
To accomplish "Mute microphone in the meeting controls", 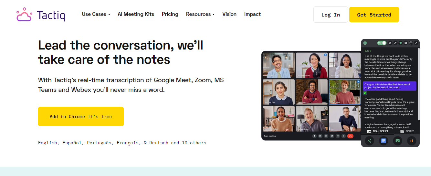I will click(x=314, y=136).
